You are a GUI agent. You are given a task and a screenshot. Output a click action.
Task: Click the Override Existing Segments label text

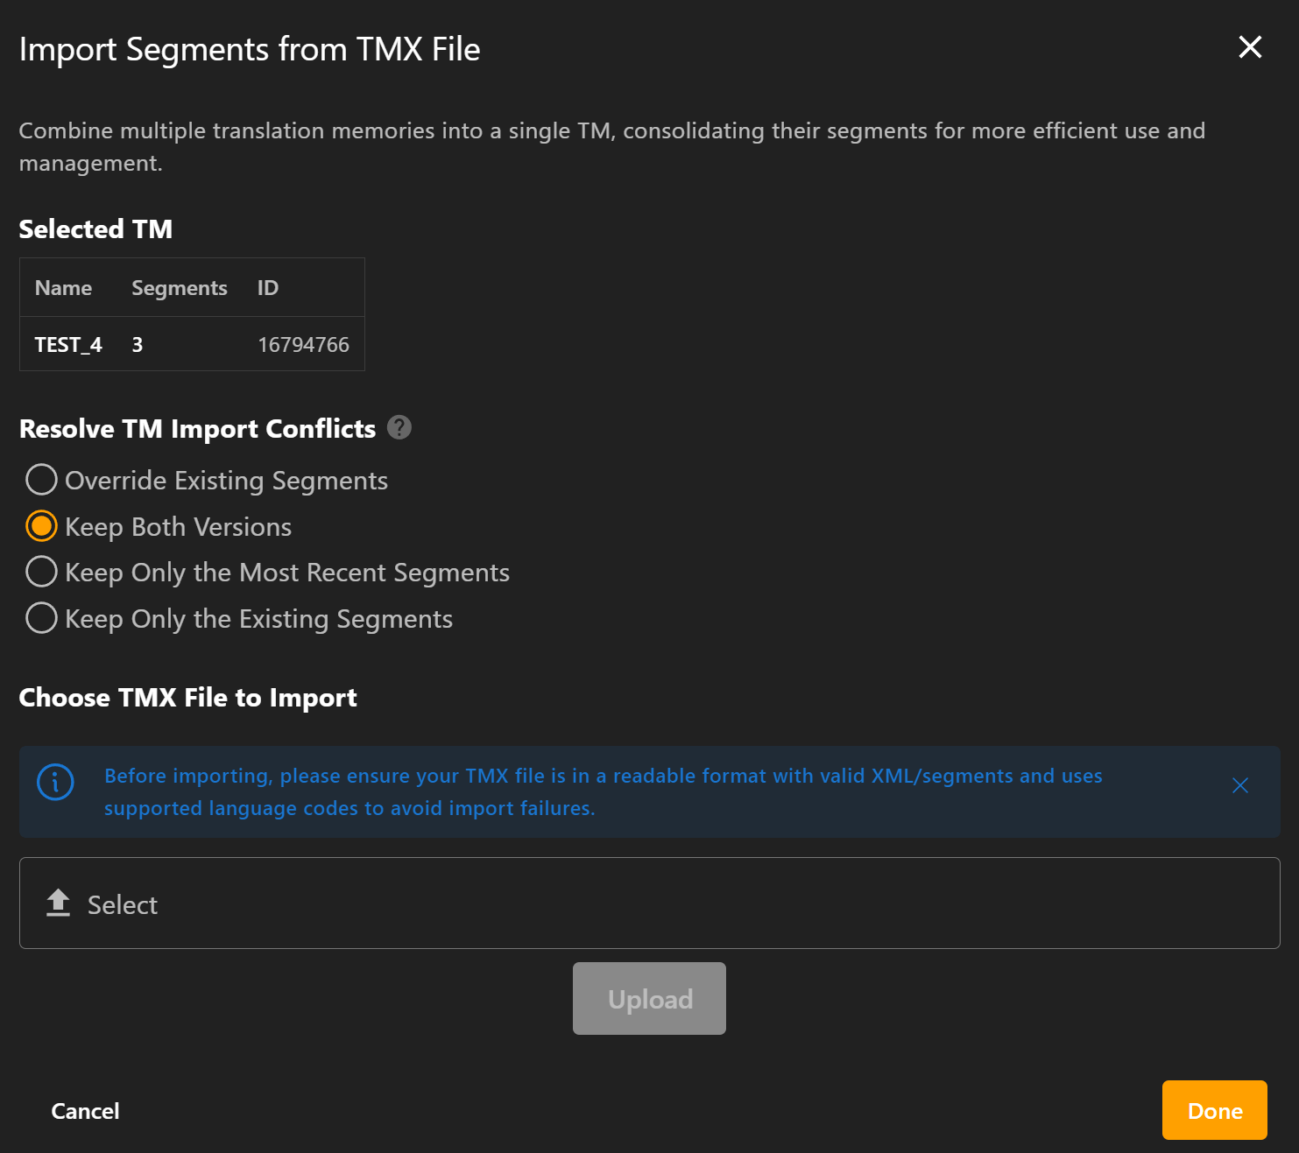pos(226,481)
